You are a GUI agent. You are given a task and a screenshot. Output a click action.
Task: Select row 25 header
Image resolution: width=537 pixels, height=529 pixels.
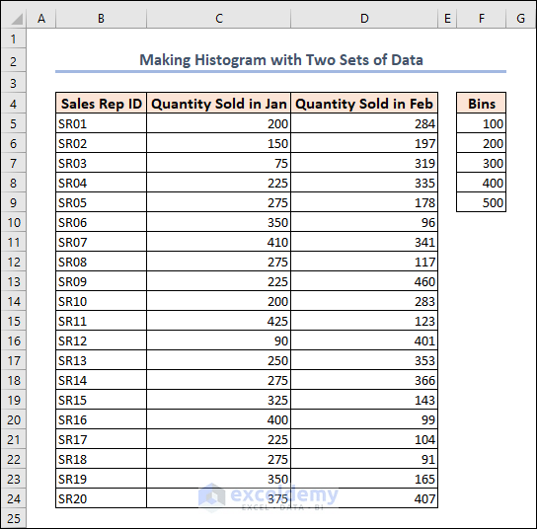coord(14,518)
